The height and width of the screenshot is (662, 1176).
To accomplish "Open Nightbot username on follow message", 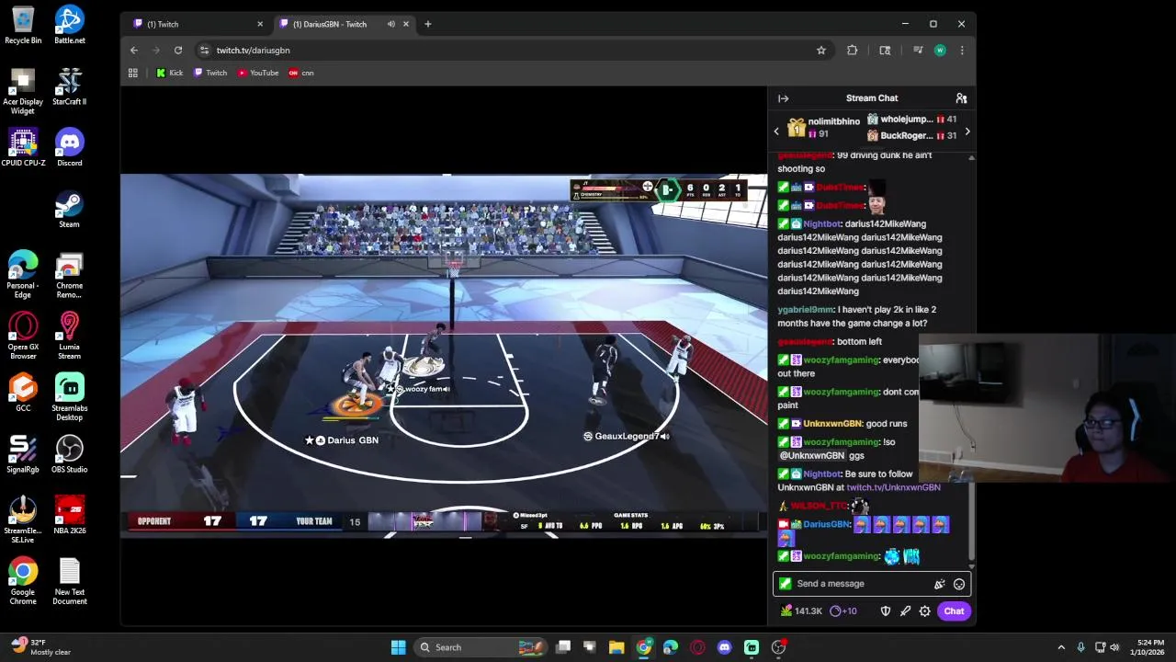I will tap(821, 474).
